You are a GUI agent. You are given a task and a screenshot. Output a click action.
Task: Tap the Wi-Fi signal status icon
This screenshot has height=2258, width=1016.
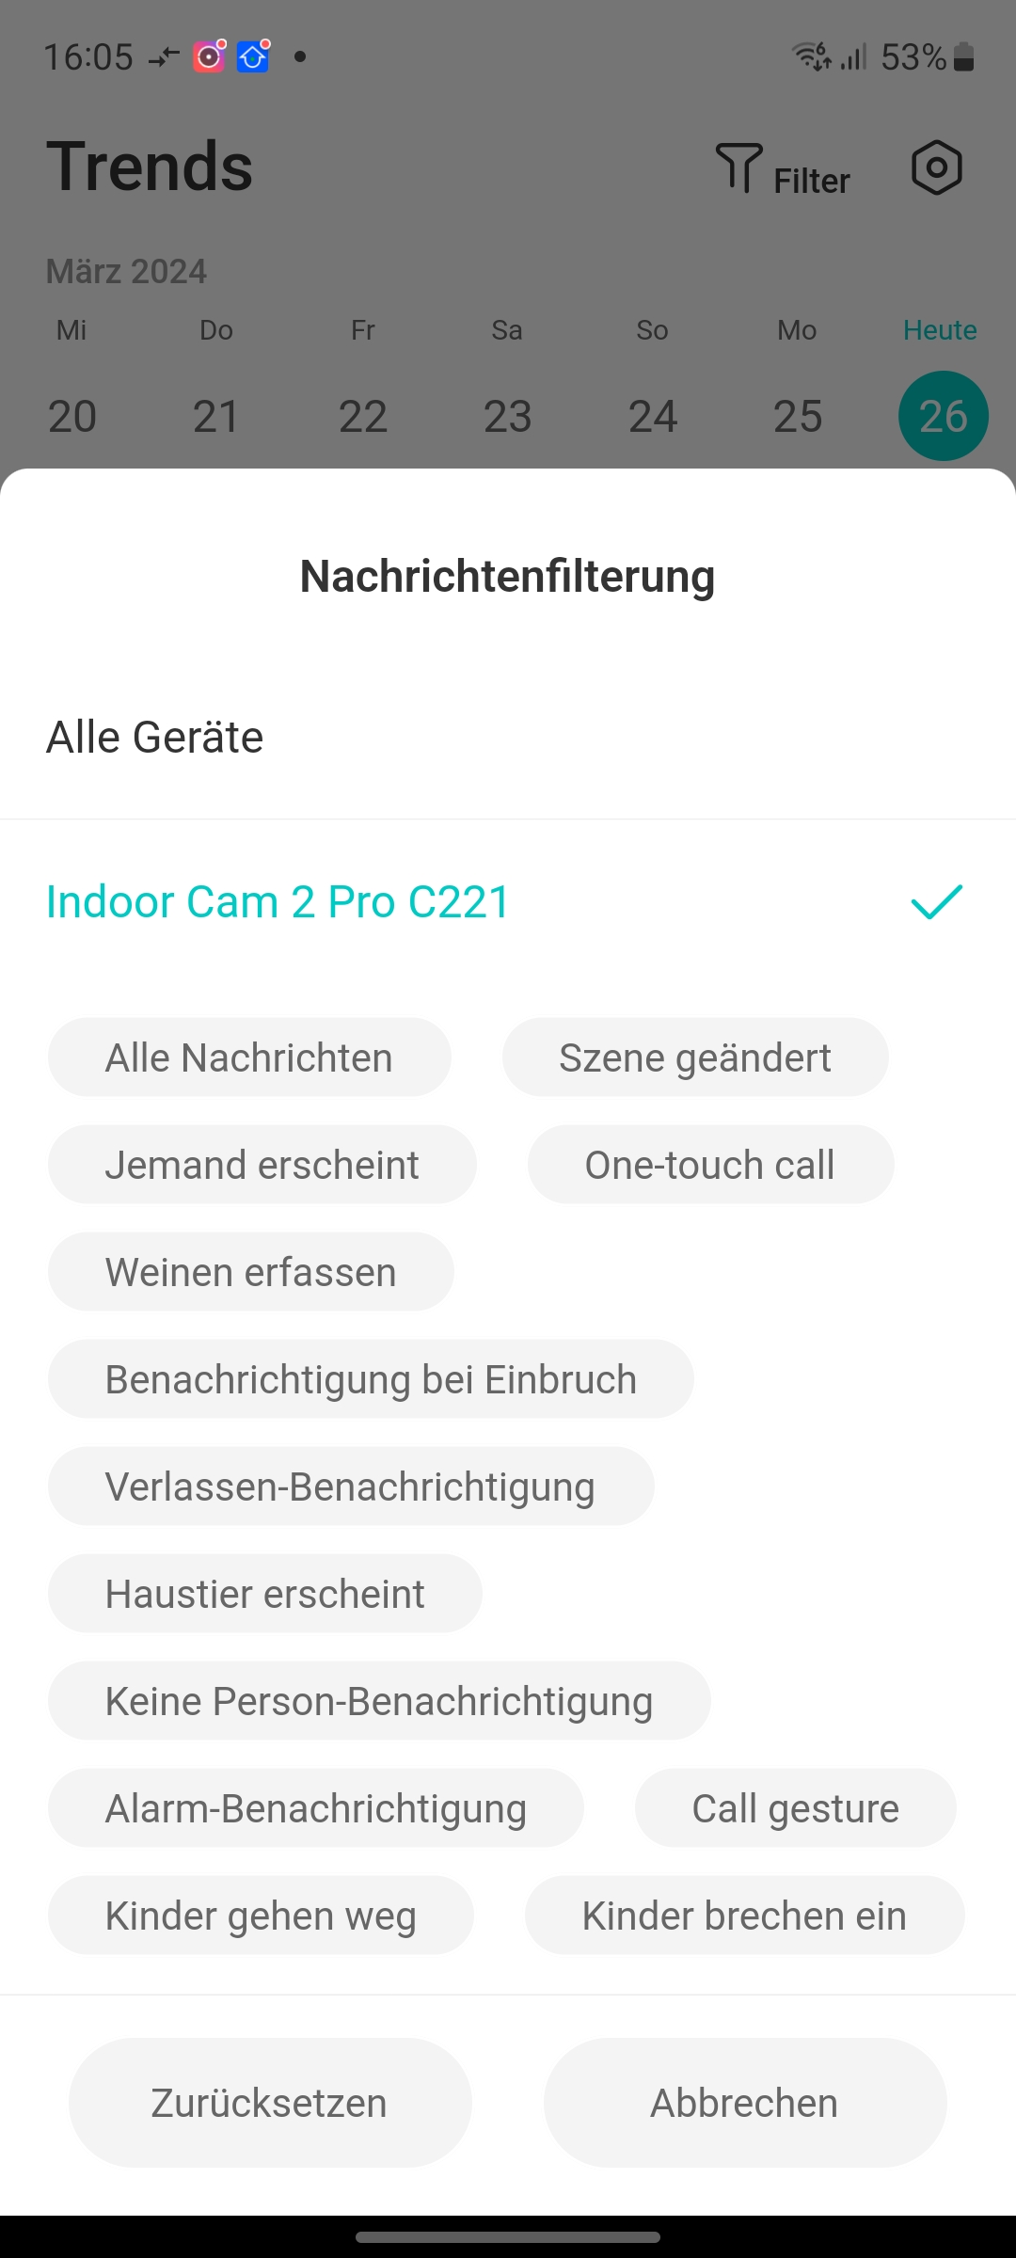(x=811, y=57)
